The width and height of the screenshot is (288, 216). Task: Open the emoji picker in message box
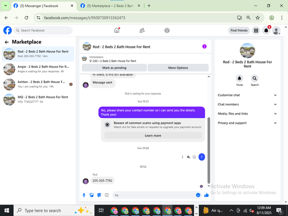(x=198, y=195)
